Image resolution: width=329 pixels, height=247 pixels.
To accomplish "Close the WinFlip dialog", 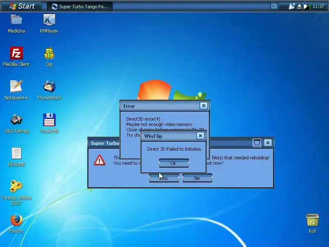I will tap(200, 136).
